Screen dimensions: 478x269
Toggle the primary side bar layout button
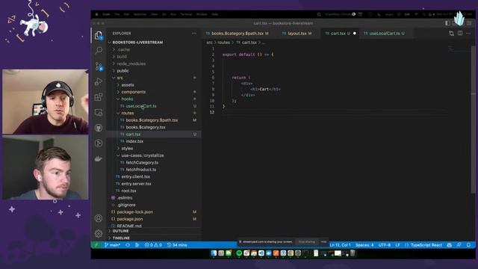coord(447,23)
